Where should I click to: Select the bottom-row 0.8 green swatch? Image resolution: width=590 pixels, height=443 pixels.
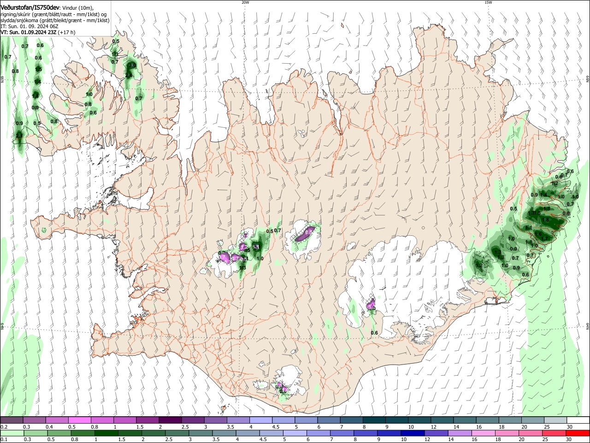click(x=82, y=433)
